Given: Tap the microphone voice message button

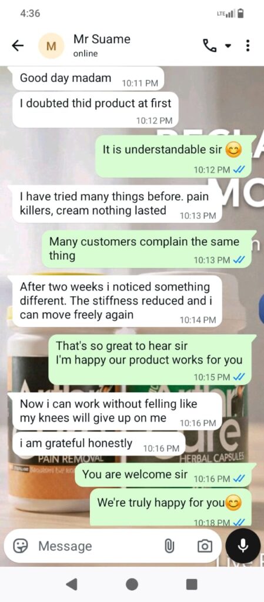Looking at the screenshot, I should tap(243, 546).
